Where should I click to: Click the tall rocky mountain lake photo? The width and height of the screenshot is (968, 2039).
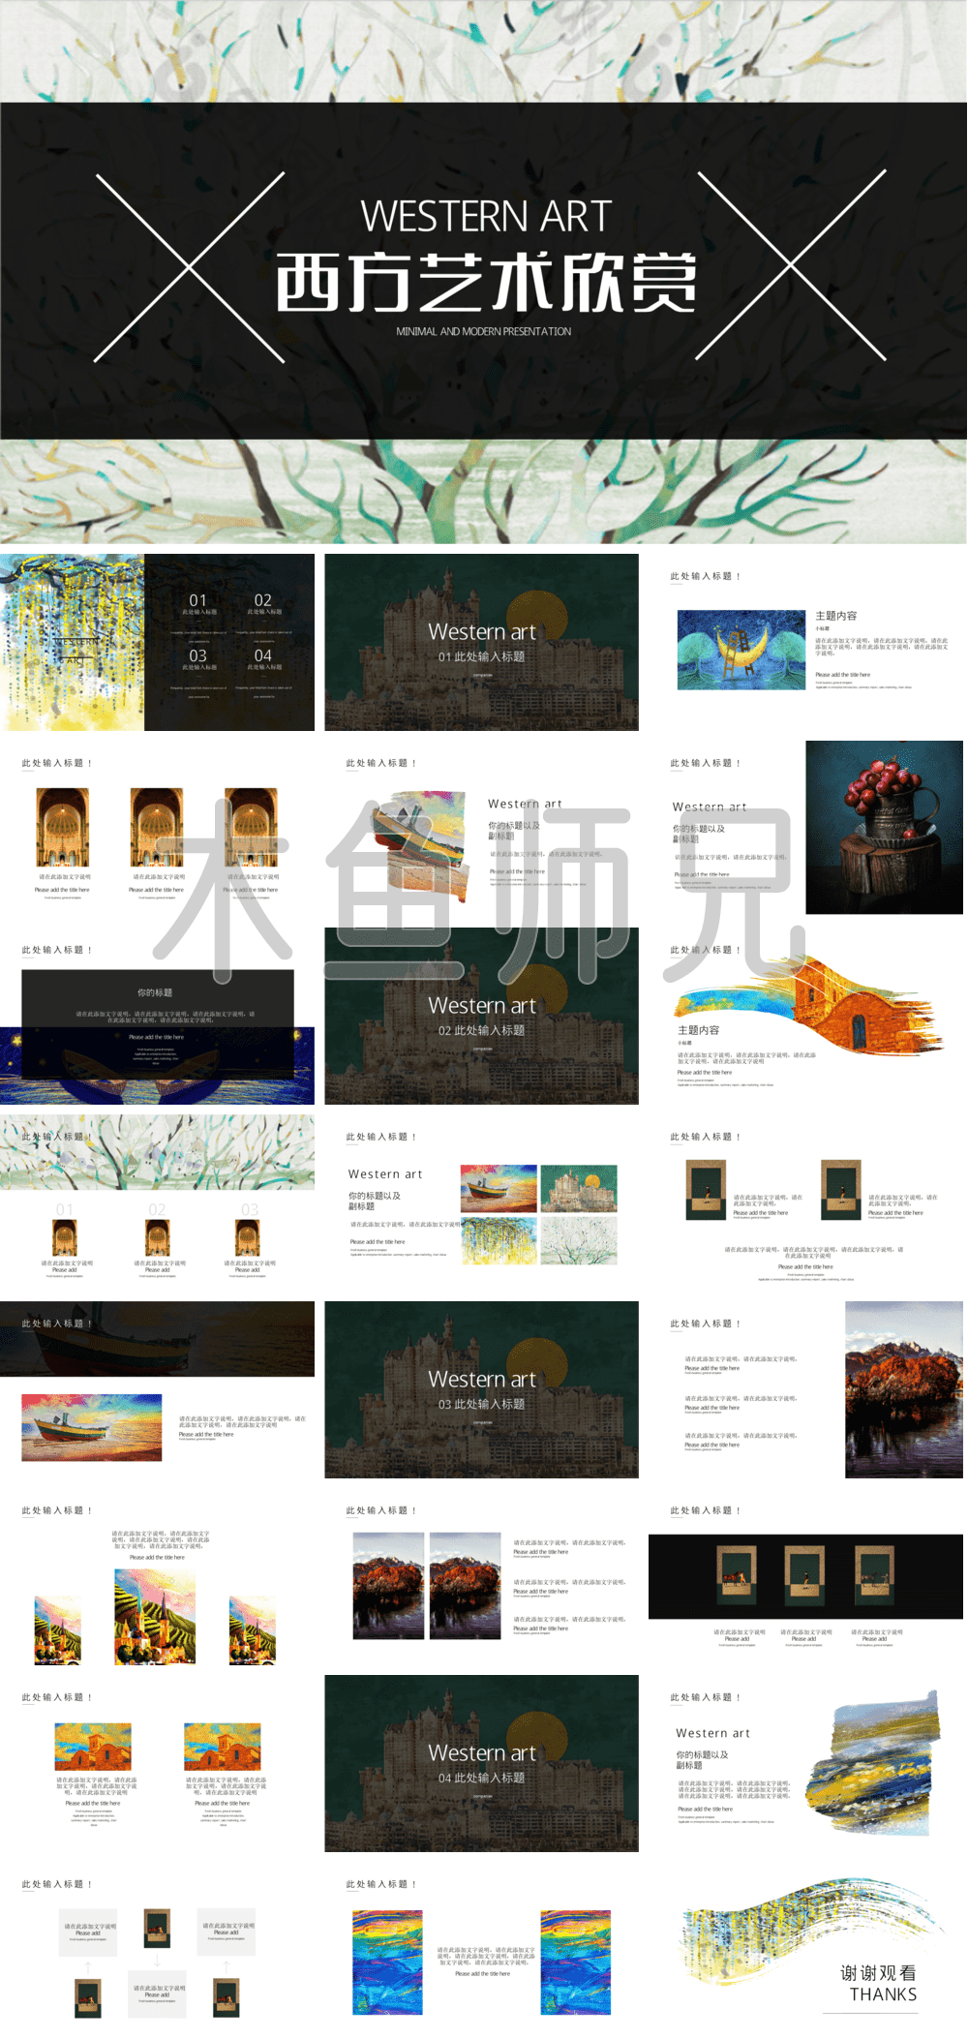(x=904, y=1389)
